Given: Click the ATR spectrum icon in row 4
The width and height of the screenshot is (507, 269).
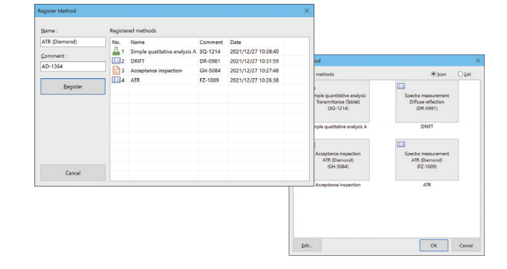Looking at the screenshot, I should 115,80.
